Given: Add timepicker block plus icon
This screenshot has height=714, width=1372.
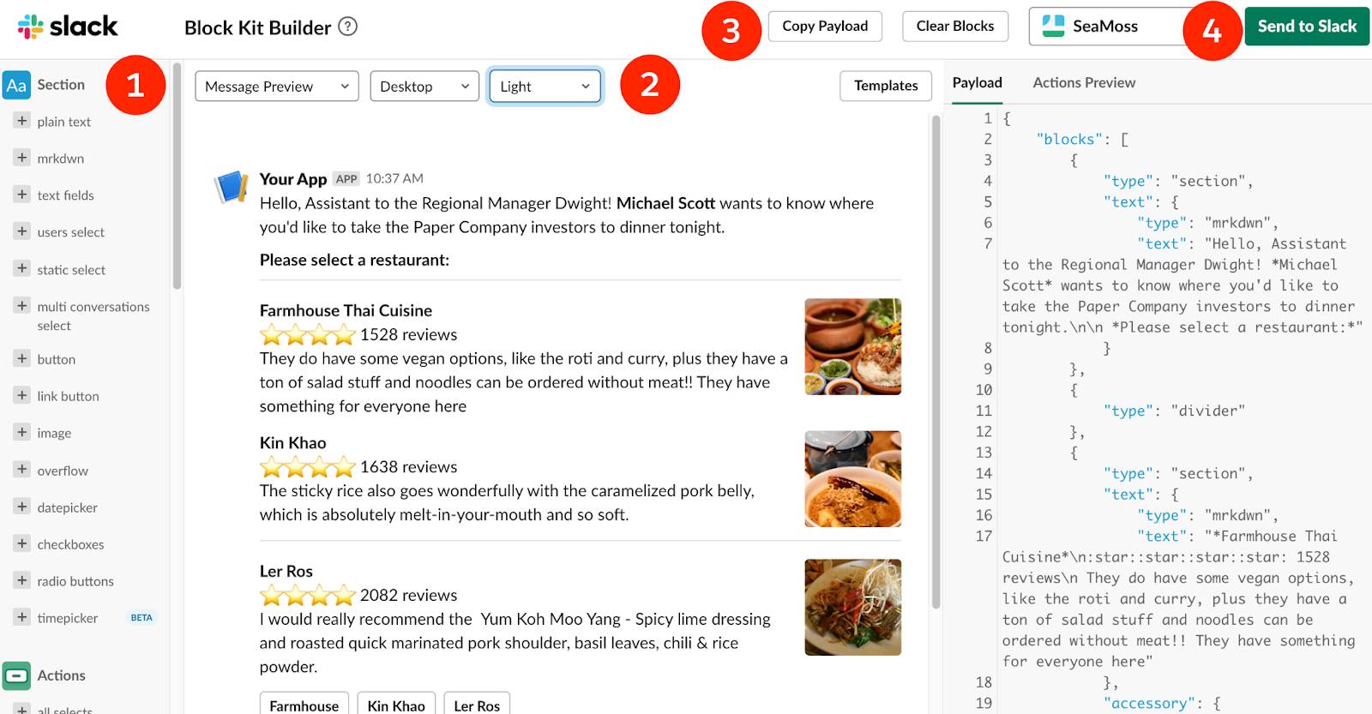Looking at the screenshot, I should coord(22,617).
